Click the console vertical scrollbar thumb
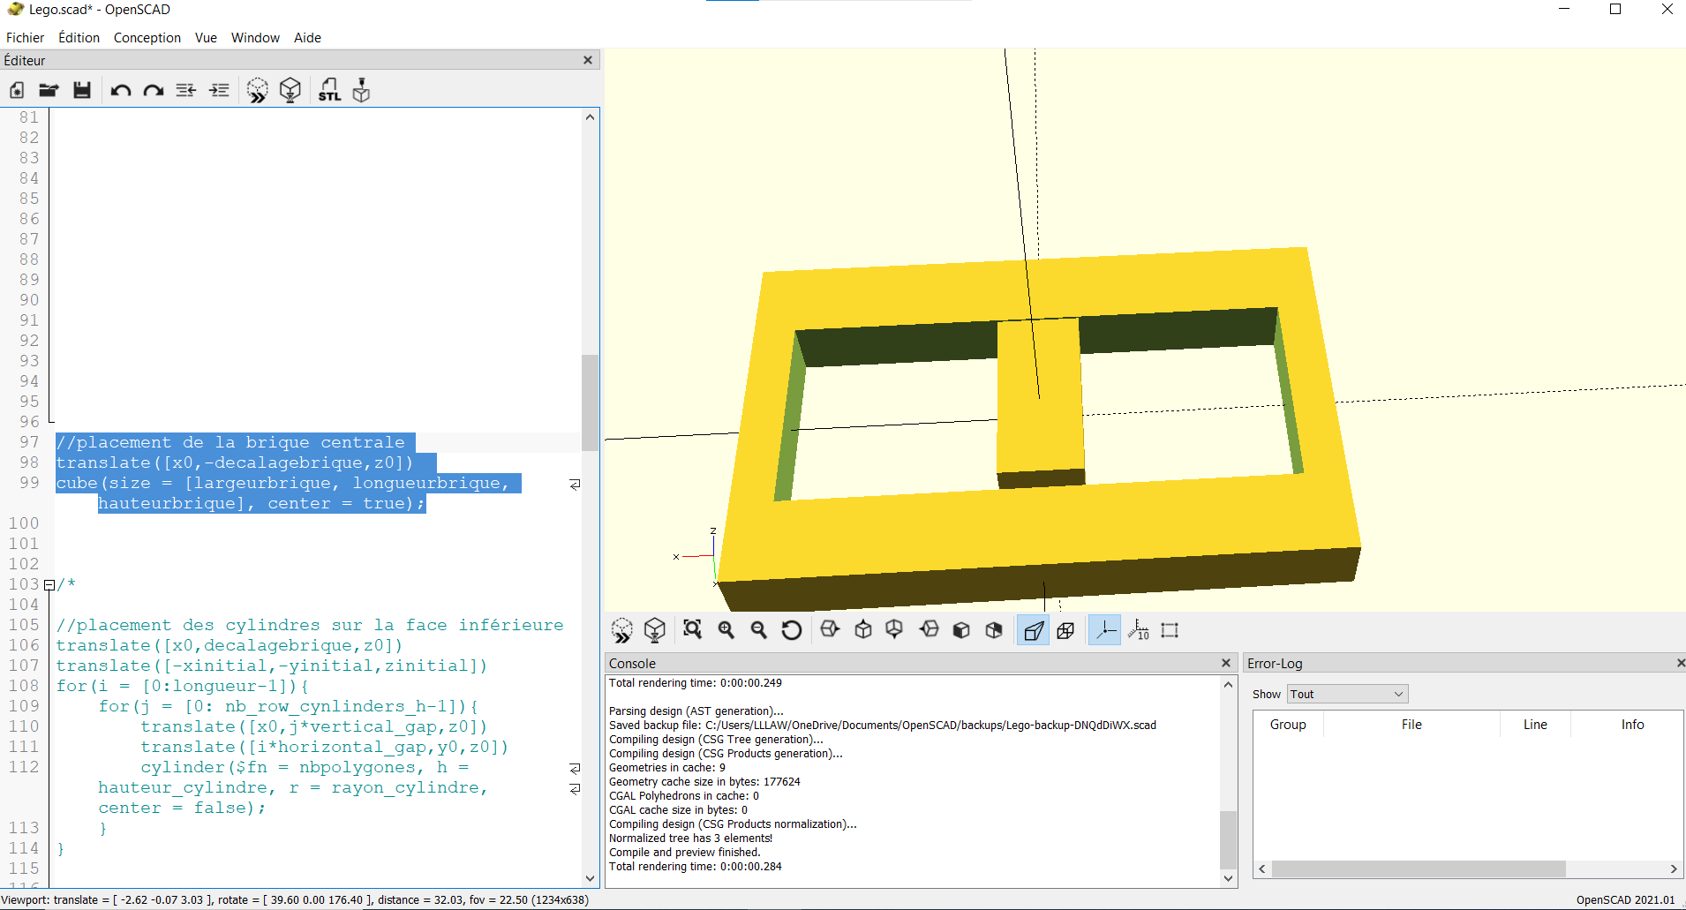Screen dimensions: 1686x910 [x=1228, y=840]
